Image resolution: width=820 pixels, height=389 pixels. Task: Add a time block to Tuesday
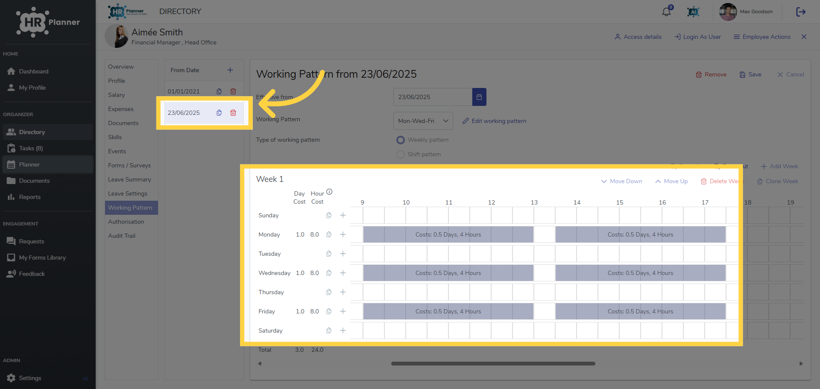[343, 254]
